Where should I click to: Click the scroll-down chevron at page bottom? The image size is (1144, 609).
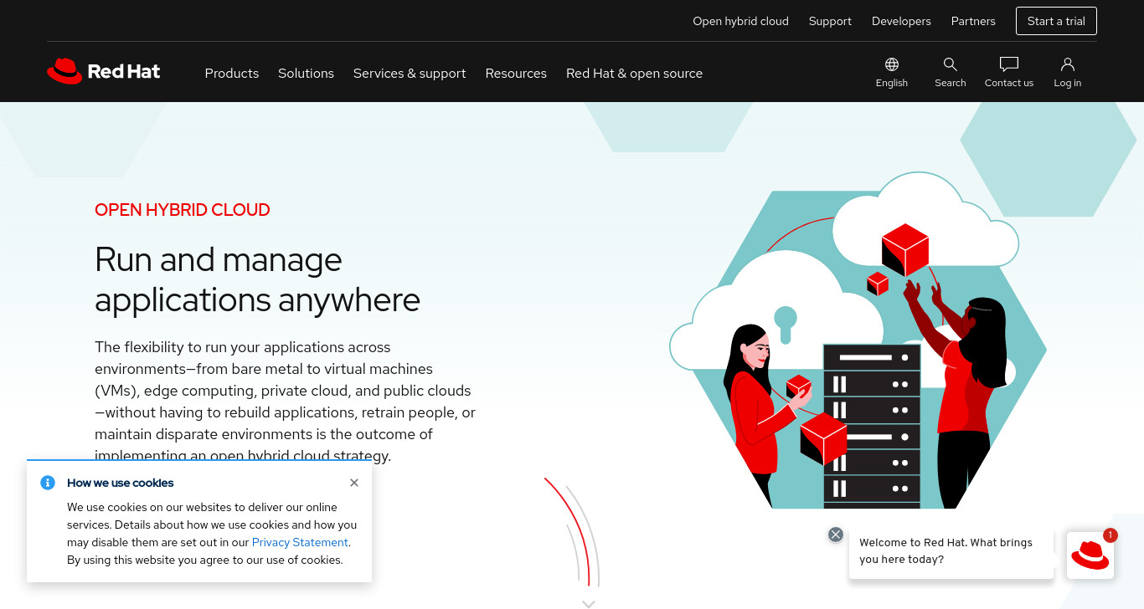click(x=589, y=603)
